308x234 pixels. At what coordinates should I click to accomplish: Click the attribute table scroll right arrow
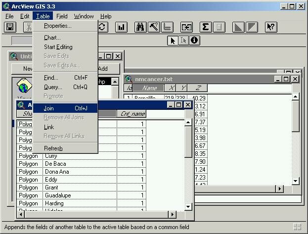(x=172, y=214)
